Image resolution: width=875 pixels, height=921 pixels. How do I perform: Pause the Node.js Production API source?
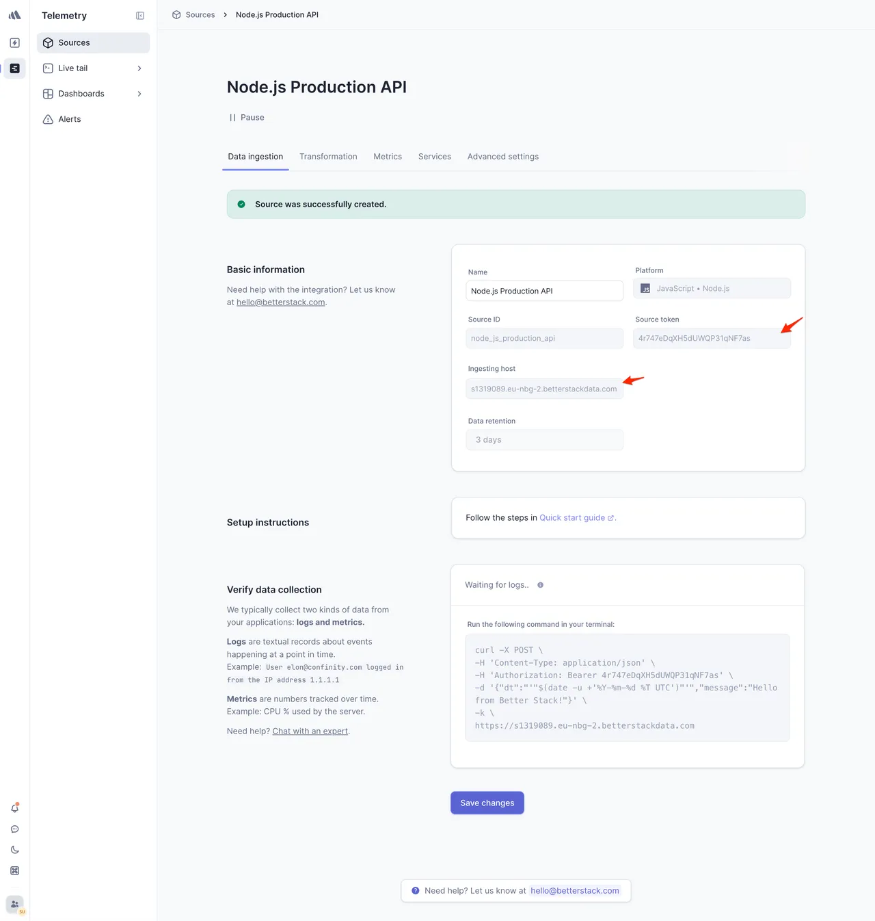pos(247,118)
